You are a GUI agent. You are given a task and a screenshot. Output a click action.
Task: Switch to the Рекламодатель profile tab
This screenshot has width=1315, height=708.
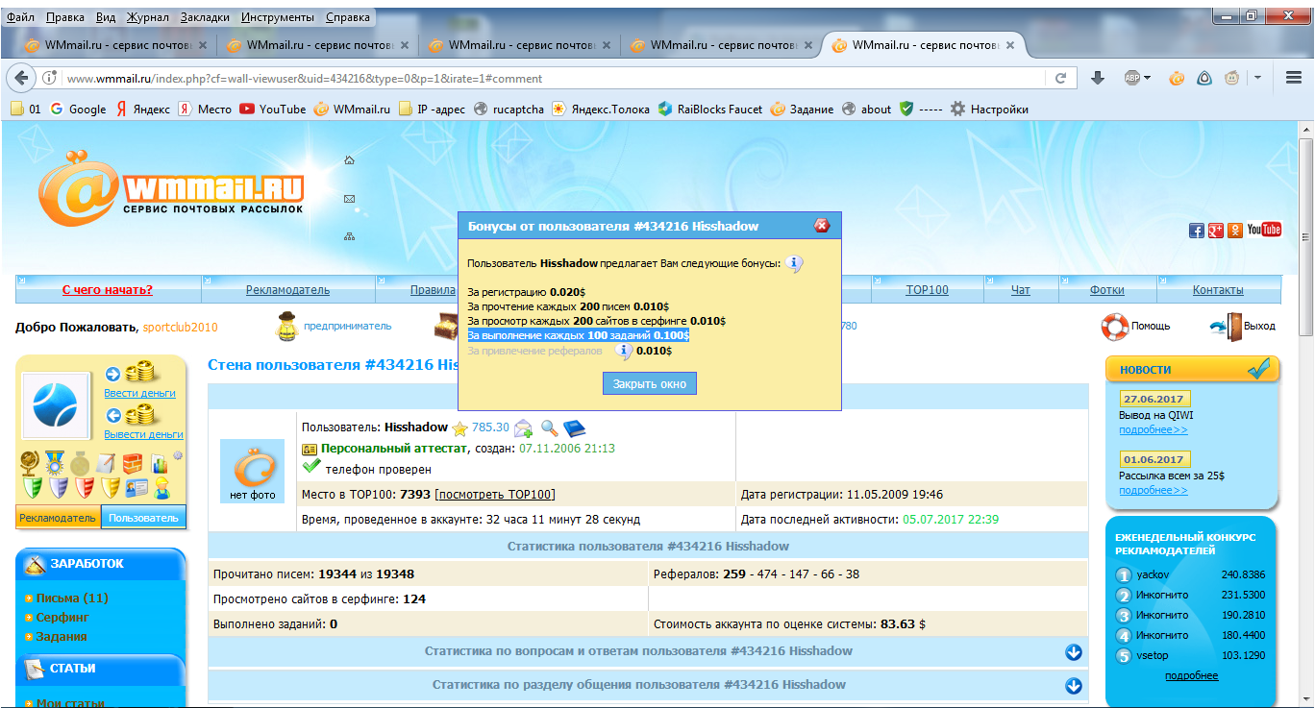click(59, 518)
